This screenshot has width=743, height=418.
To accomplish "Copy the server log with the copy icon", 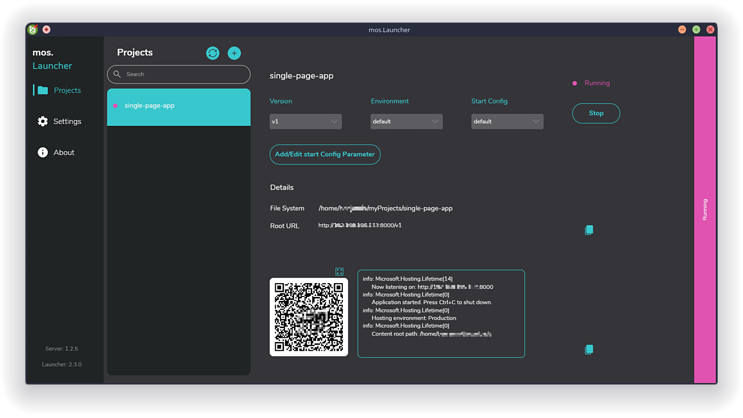I will pyautogui.click(x=589, y=349).
